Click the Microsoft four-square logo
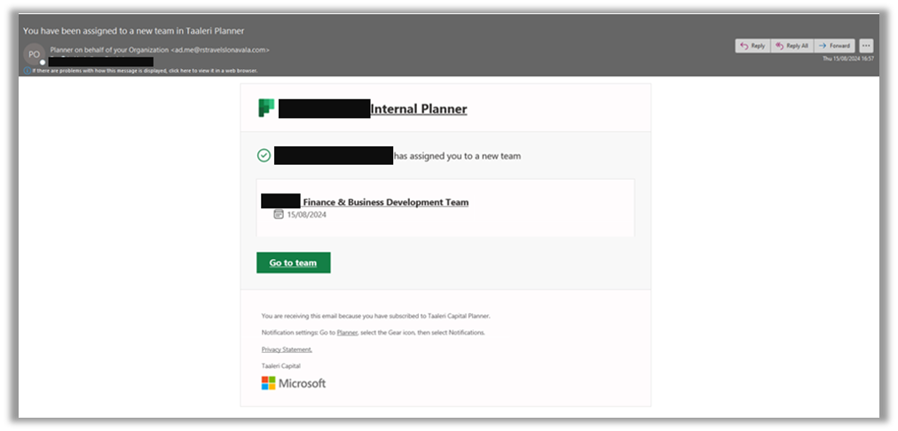 pos(268,383)
